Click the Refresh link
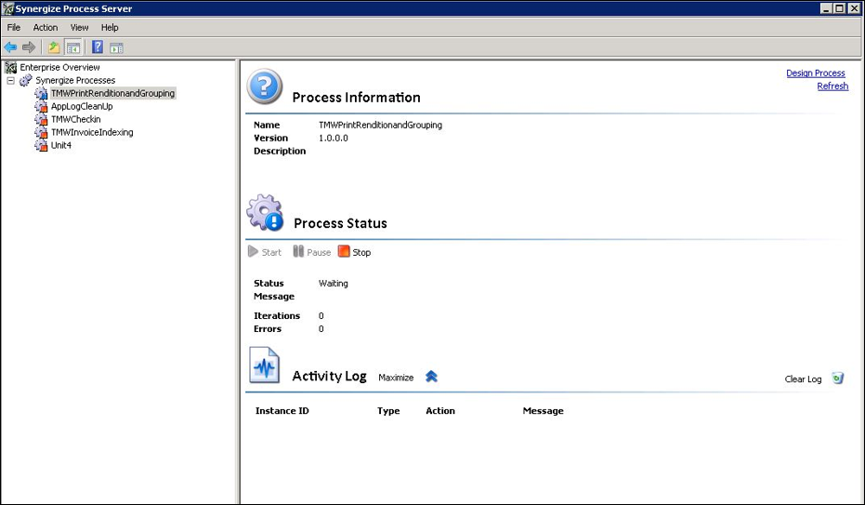865x505 pixels. 832,86
